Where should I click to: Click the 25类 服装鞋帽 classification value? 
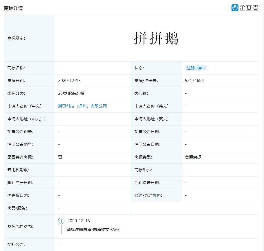pos(71,93)
